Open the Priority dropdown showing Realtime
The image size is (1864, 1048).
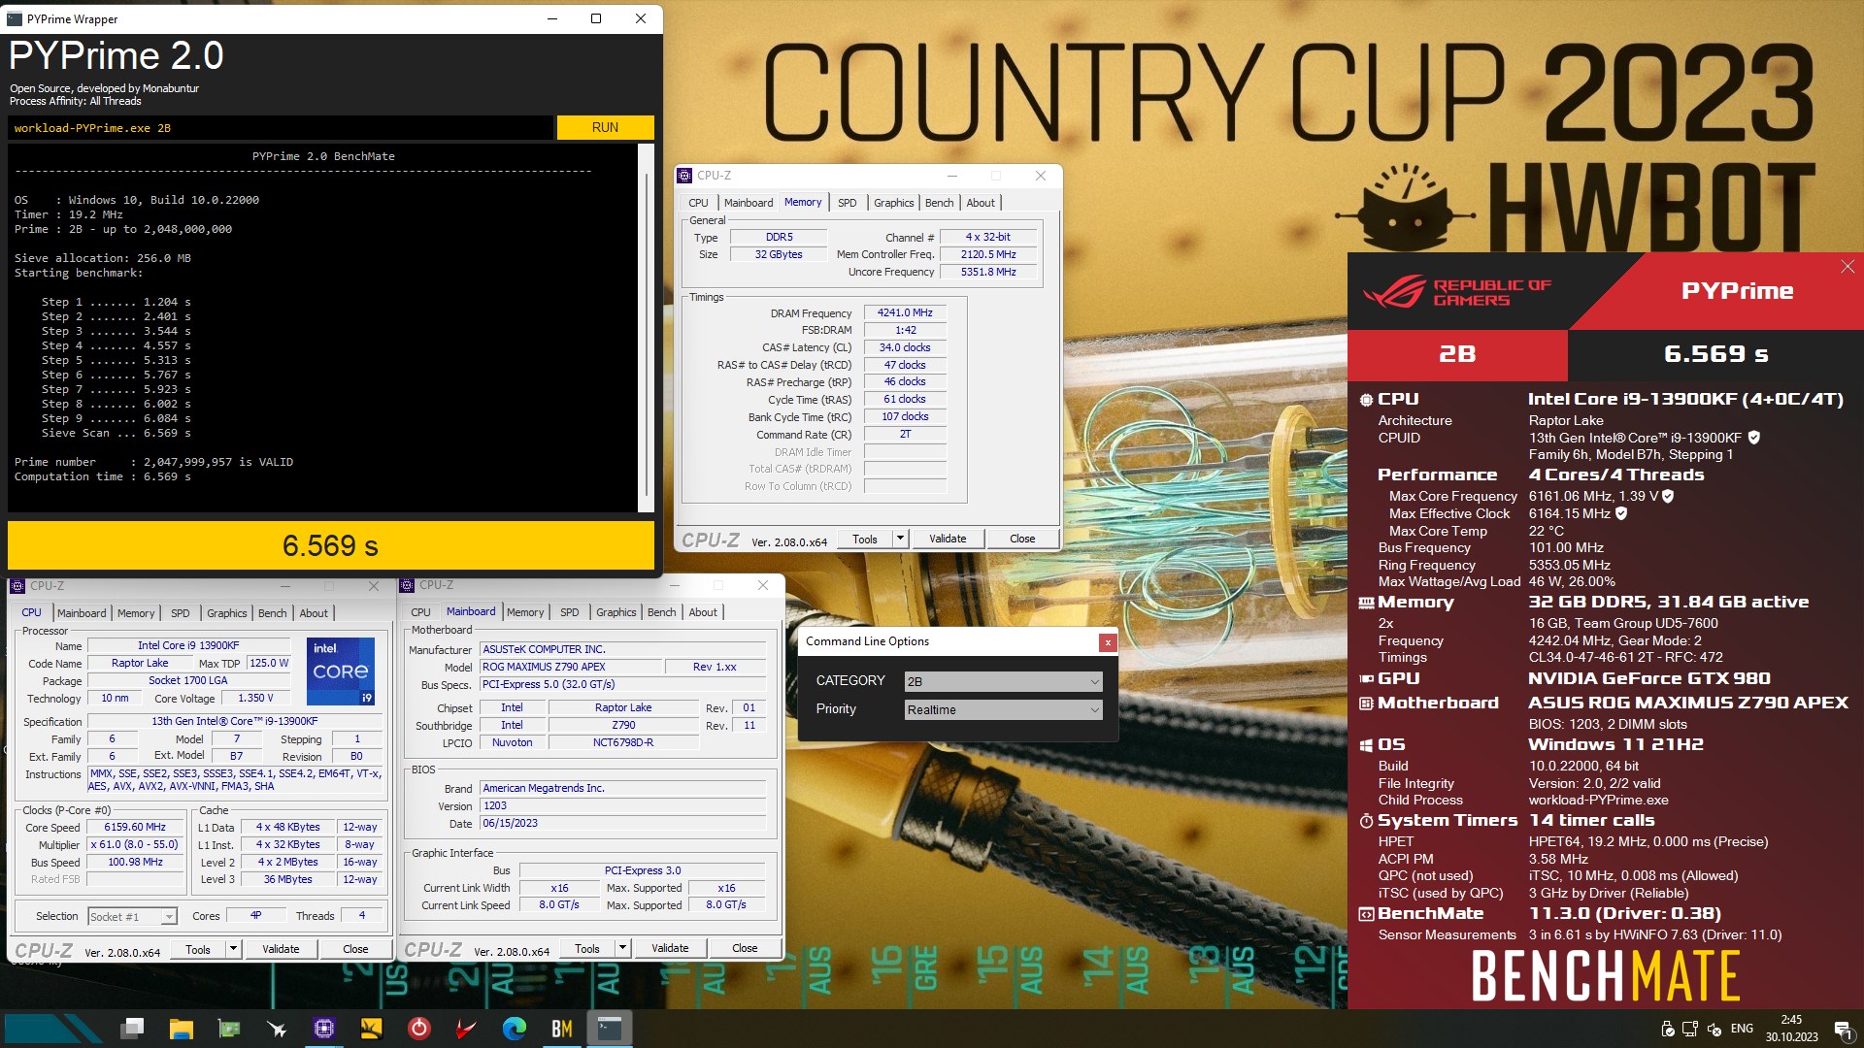click(x=1003, y=710)
